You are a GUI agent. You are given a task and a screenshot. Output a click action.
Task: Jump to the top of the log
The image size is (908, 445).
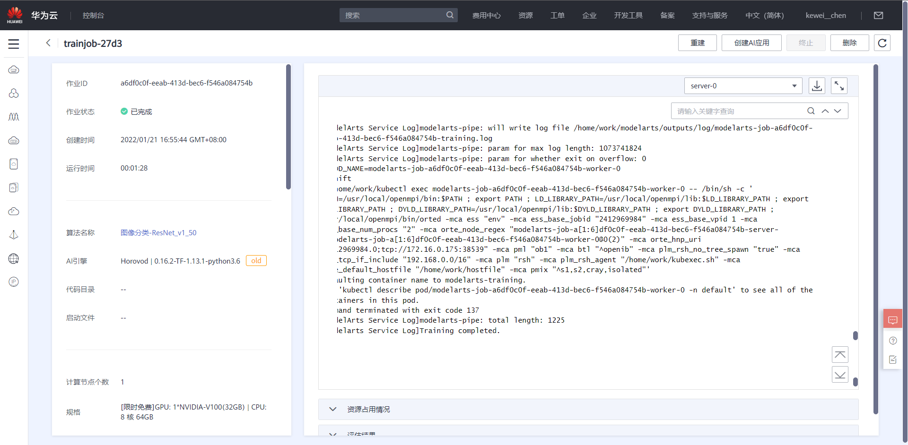click(840, 354)
